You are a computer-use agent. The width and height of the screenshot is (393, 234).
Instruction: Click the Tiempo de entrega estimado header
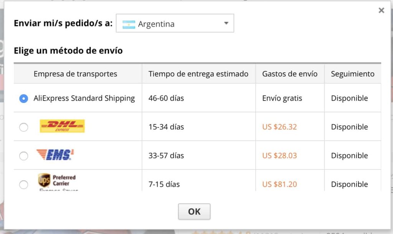pyautogui.click(x=198, y=74)
